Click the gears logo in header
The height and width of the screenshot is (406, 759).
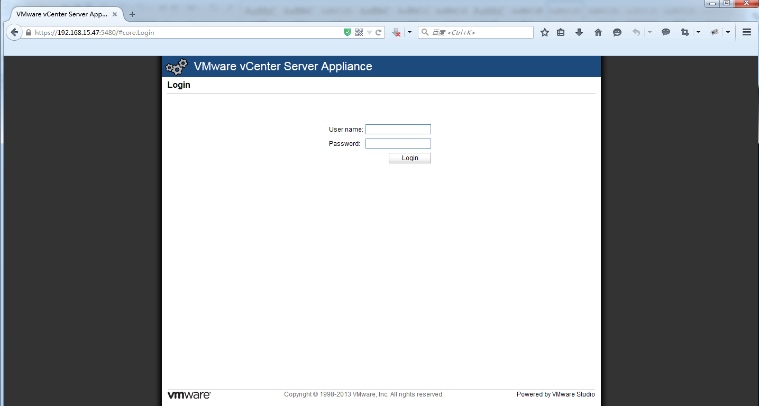click(177, 67)
